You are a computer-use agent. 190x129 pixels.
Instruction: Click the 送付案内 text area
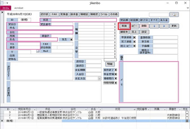click(56, 92)
